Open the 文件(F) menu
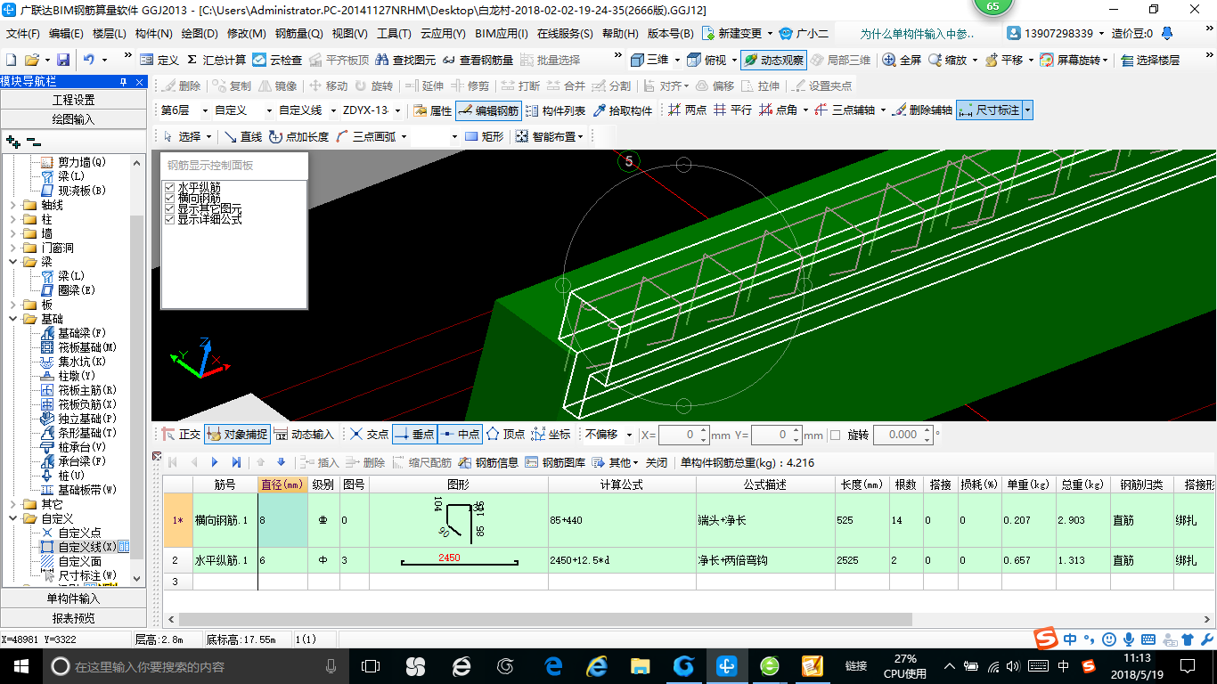 pyautogui.click(x=23, y=34)
